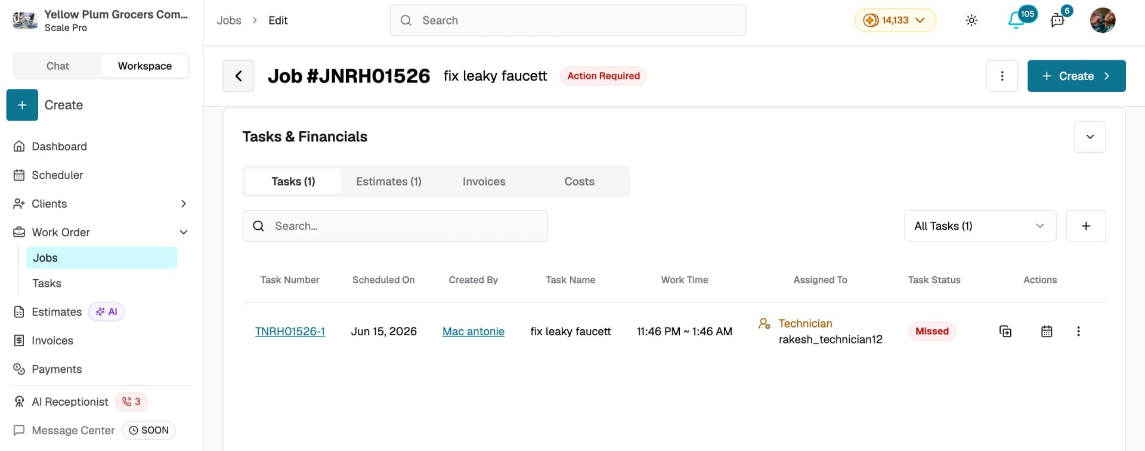The height and width of the screenshot is (451, 1145).
Task: Open the Invoices page from the sidebar
Action: coord(52,341)
